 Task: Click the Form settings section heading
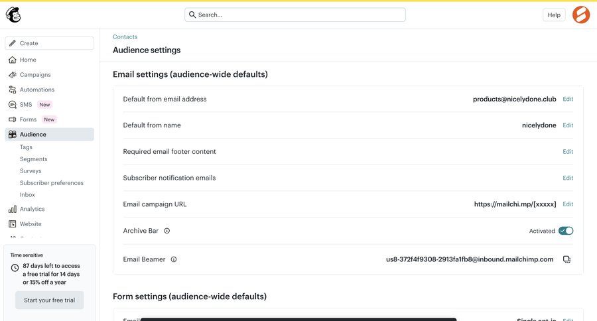[x=190, y=296]
